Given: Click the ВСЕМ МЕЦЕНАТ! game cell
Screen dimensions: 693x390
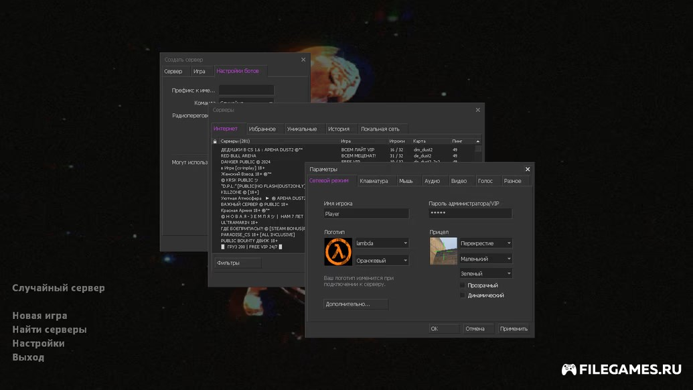Looking at the screenshot, I should [358, 155].
